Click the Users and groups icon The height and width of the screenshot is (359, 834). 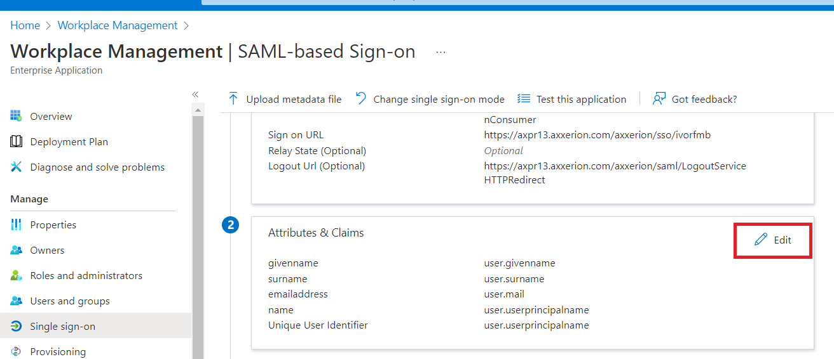(x=17, y=301)
